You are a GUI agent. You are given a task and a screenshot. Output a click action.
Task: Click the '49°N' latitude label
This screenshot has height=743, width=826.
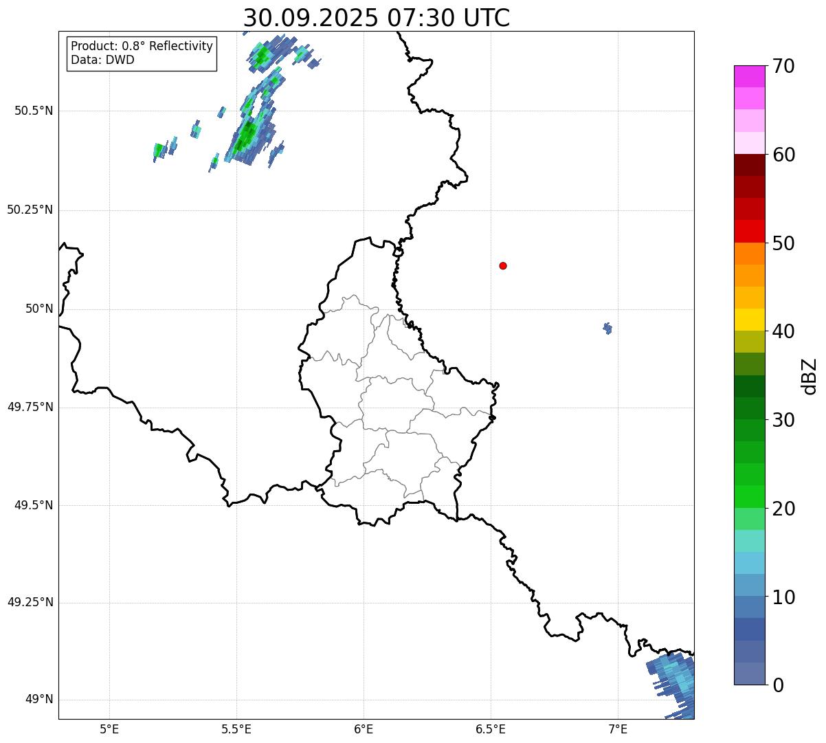(39, 700)
